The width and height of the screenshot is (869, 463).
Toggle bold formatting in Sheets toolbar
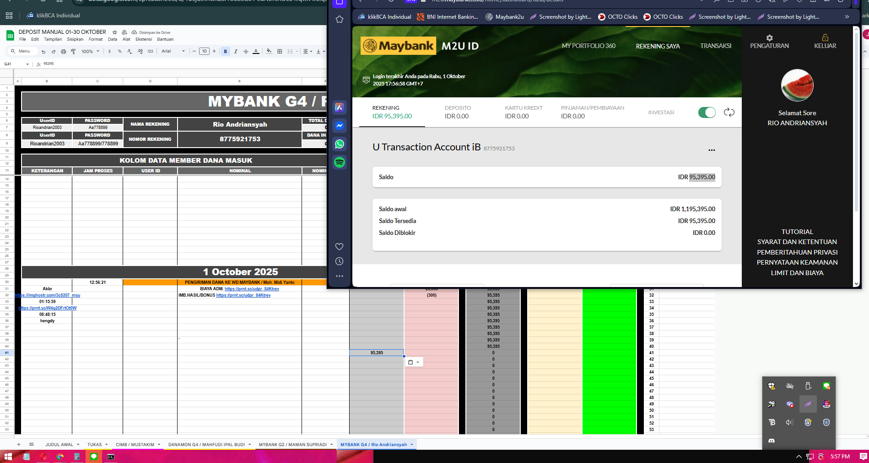(226, 51)
